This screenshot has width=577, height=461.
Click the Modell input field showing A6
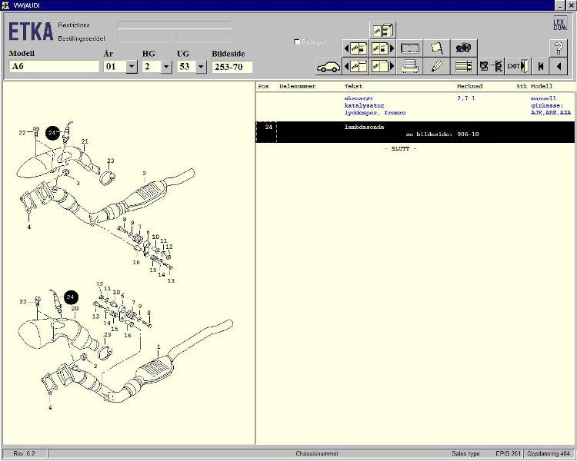[54, 67]
